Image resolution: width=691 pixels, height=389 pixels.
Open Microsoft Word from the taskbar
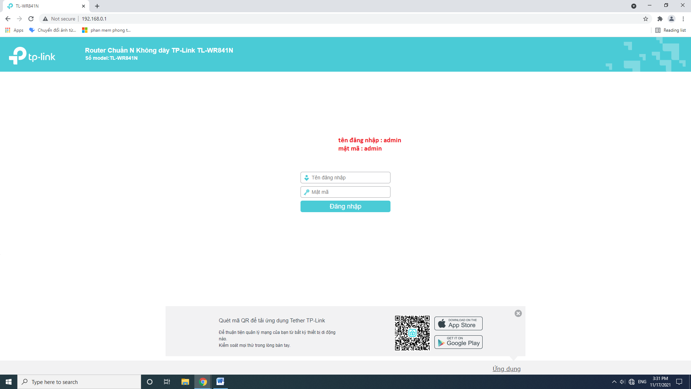point(220,381)
